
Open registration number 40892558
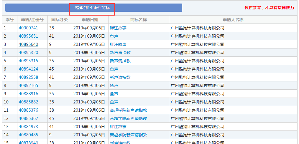pyautogui.click(x=28, y=77)
